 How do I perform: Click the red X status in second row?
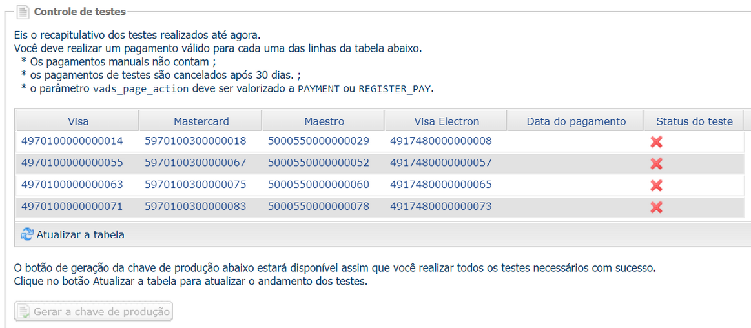coord(656,164)
